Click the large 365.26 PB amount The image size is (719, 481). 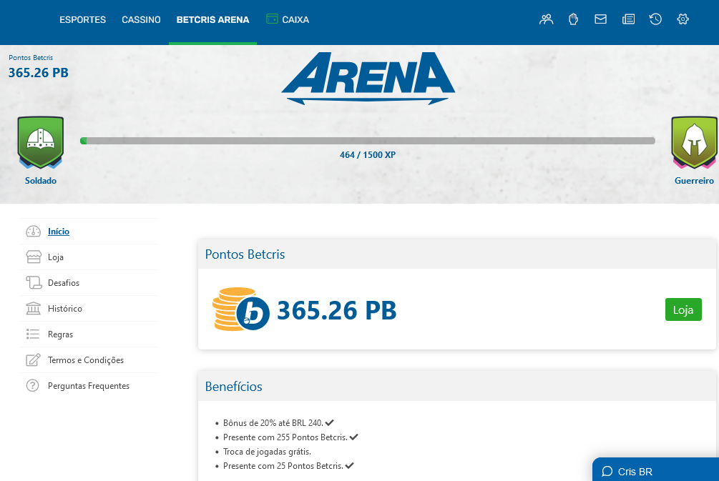(336, 310)
